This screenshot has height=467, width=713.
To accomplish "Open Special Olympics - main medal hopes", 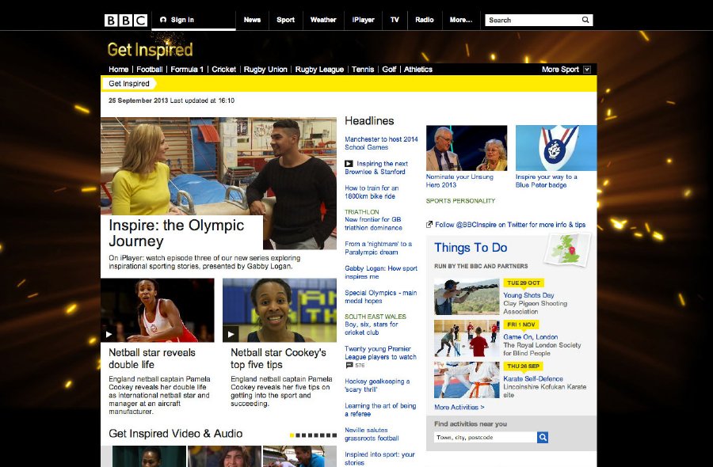I will (x=380, y=297).
